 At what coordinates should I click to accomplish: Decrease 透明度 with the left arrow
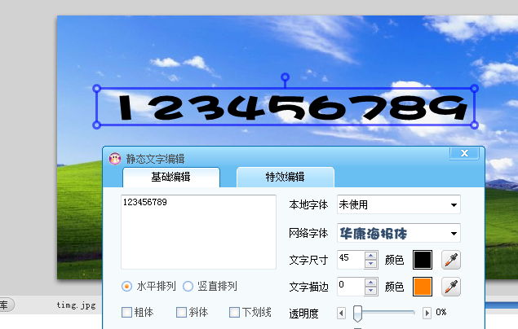coord(341,313)
